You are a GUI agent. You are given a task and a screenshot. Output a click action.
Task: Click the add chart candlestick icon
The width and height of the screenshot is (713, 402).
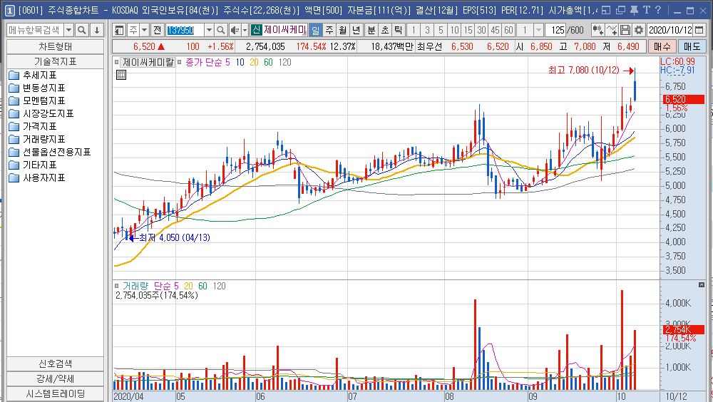(598, 31)
